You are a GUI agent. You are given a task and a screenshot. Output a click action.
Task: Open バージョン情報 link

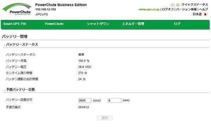(186, 9)
